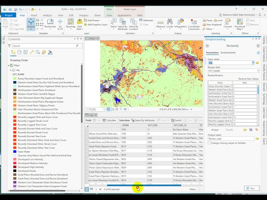Select the Explore navigation tool

31,23
